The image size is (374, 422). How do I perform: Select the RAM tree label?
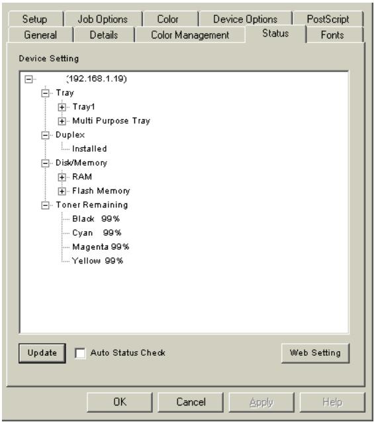coord(82,177)
